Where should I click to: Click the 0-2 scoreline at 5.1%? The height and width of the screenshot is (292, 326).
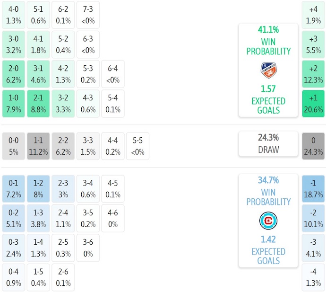(x=14, y=218)
